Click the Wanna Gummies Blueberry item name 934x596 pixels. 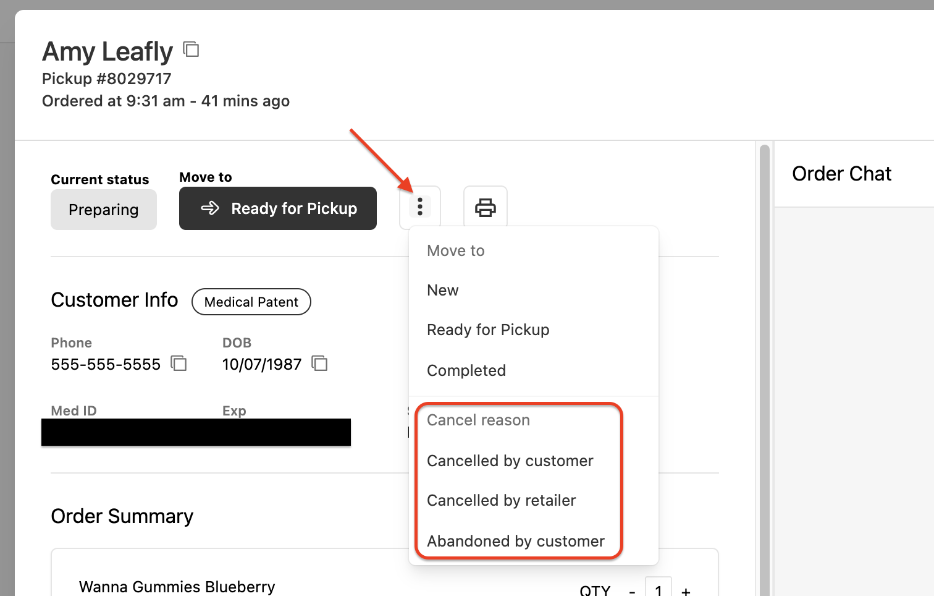click(177, 587)
